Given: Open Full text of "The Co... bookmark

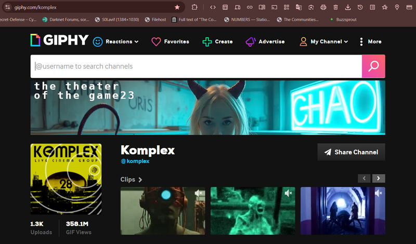Looking at the screenshot, I should (194, 20).
